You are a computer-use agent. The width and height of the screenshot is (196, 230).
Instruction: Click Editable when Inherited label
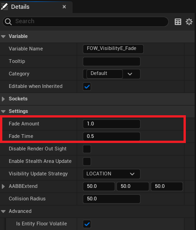click(x=36, y=86)
